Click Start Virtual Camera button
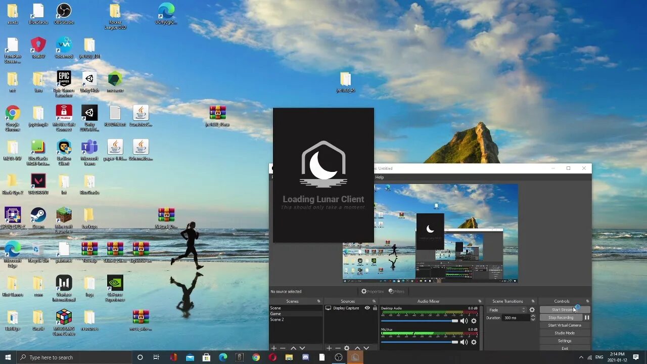 click(x=565, y=325)
